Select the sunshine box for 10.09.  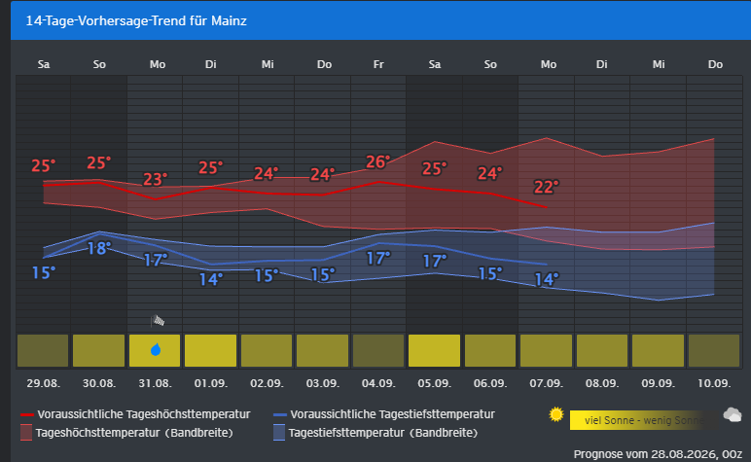click(x=714, y=351)
